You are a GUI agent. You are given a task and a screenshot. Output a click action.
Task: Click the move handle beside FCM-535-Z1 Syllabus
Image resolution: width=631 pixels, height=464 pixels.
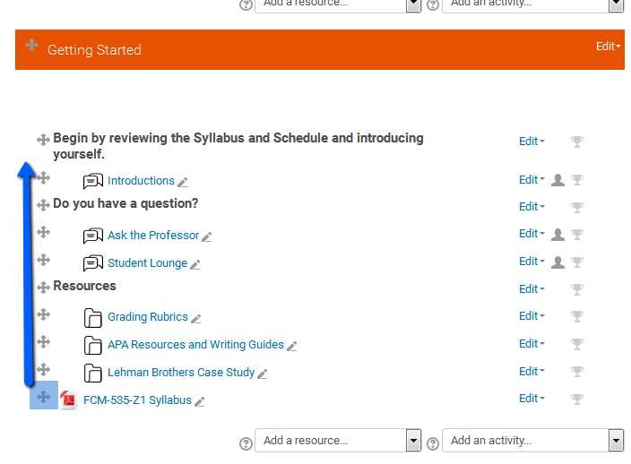click(x=43, y=397)
